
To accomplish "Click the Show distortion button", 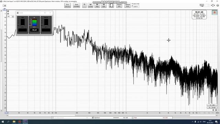I will 67,6.
